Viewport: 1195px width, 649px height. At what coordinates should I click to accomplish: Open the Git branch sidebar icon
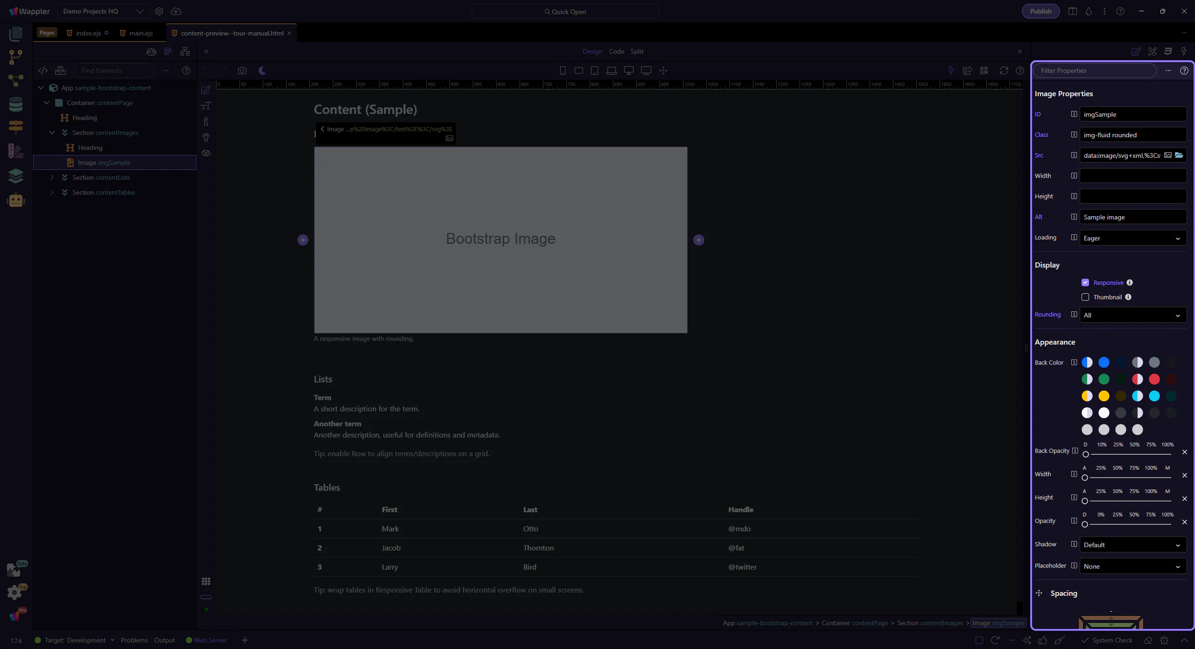[15, 57]
